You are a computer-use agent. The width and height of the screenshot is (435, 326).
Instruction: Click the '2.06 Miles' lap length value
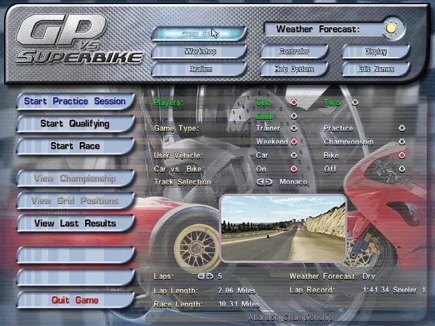click(237, 291)
